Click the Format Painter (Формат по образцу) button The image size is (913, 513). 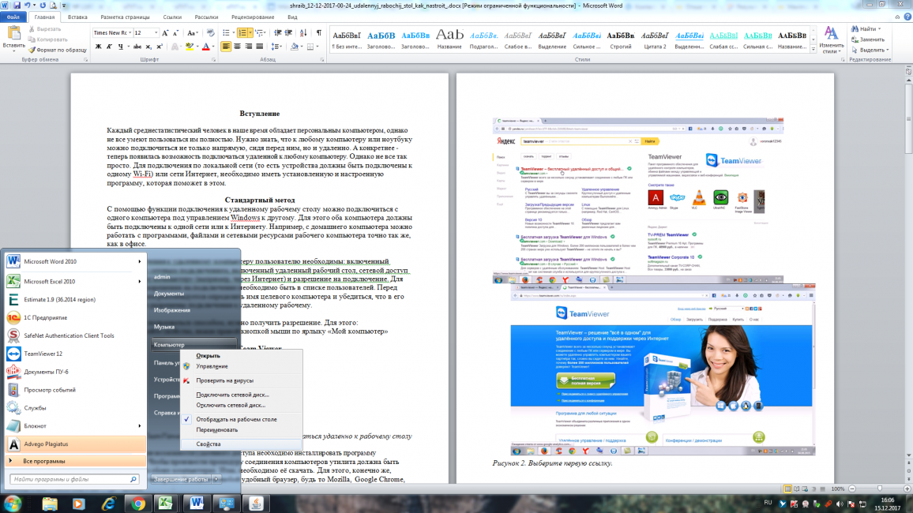pos(57,50)
